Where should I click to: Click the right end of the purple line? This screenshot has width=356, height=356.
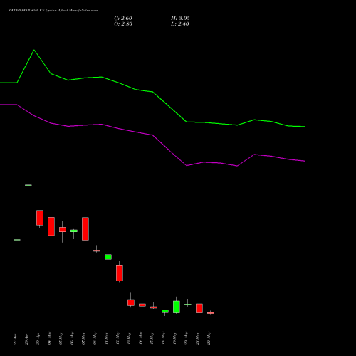305,161
